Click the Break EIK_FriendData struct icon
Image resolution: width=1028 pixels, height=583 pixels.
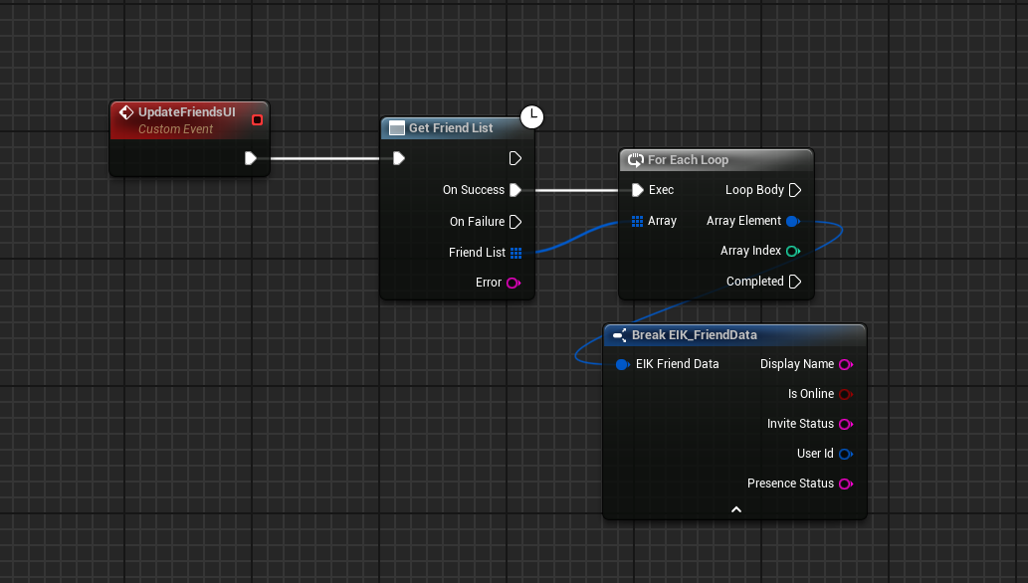619,335
